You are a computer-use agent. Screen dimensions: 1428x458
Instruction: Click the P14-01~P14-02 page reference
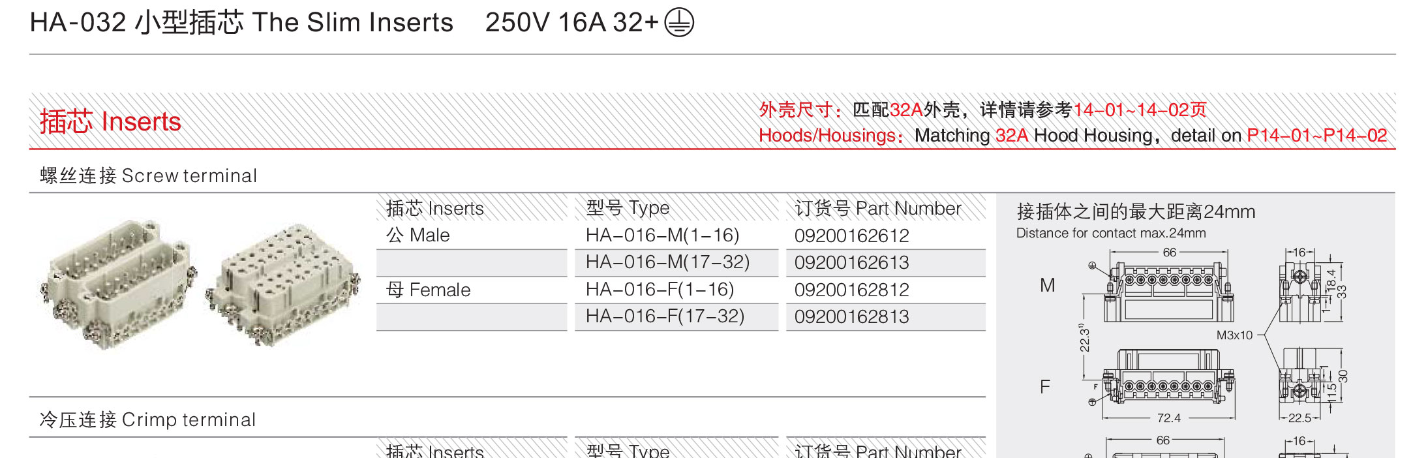point(1316,136)
